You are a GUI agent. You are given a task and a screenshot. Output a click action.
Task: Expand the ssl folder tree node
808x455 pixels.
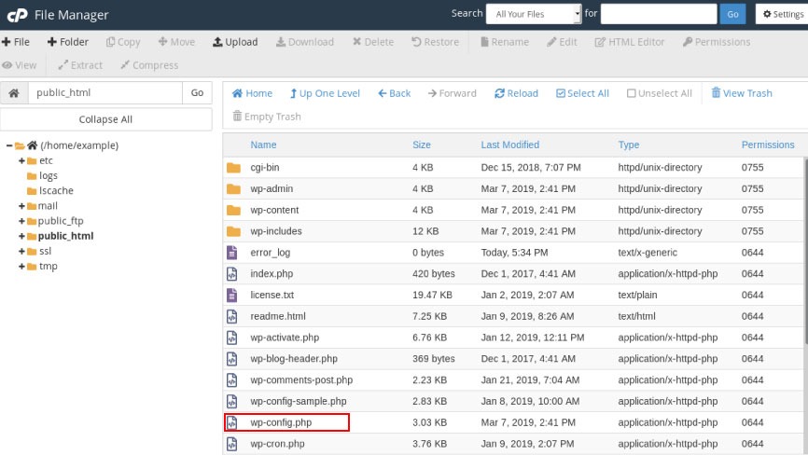pyautogui.click(x=21, y=251)
